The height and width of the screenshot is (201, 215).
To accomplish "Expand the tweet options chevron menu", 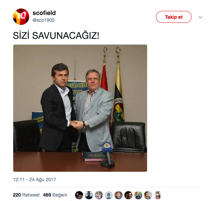I will (200, 17).
